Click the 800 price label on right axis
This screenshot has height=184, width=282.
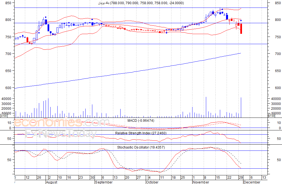point(278,20)
